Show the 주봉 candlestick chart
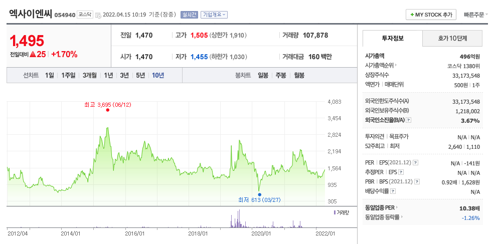The height and width of the screenshot is (244, 498). pos(281,76)
